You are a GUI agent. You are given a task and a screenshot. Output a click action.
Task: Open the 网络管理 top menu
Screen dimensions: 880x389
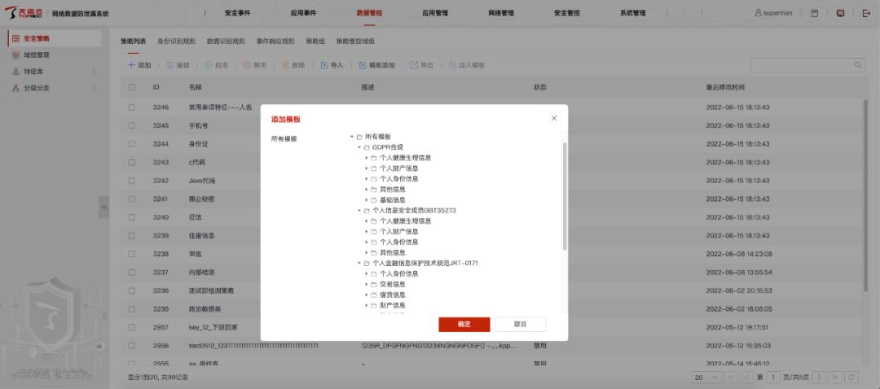500,13
